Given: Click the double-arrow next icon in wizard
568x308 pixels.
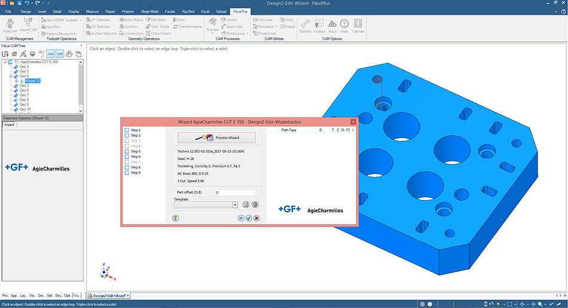Looking at the screenshot, I should (241, 218).
